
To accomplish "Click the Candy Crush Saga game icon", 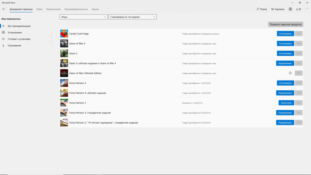I will point(64,34).
